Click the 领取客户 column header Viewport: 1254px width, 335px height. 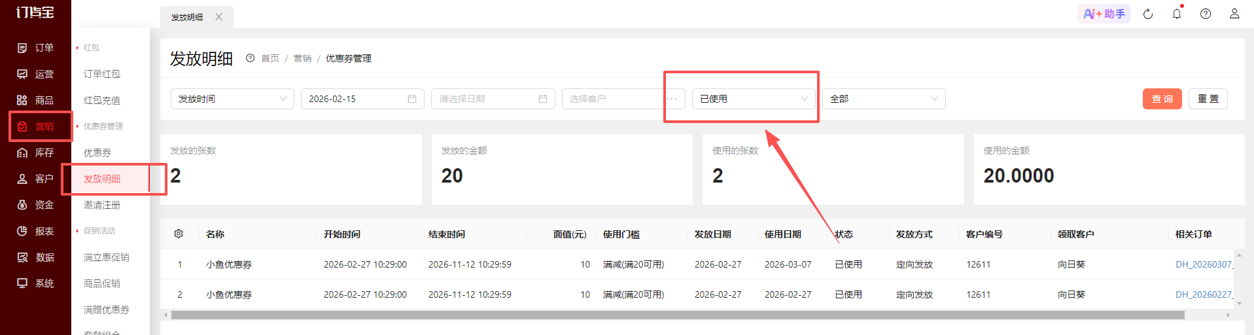(1076, 234)
